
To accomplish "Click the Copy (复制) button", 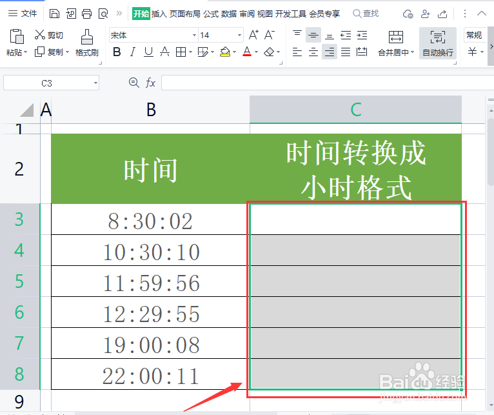I will coord(49,52).
